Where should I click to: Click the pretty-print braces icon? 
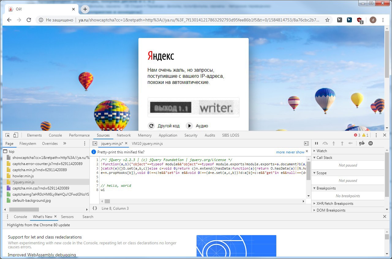click(x=95, y=208)
